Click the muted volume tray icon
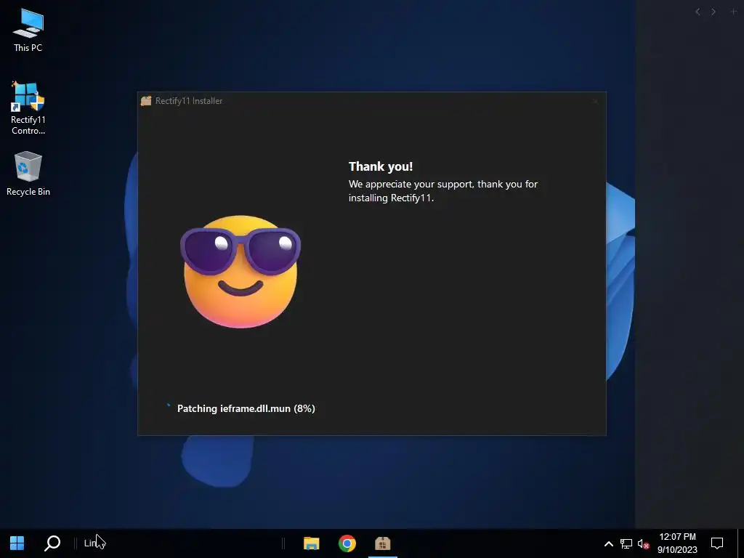This screenshot has height=558, width=744. coord(643,543)
